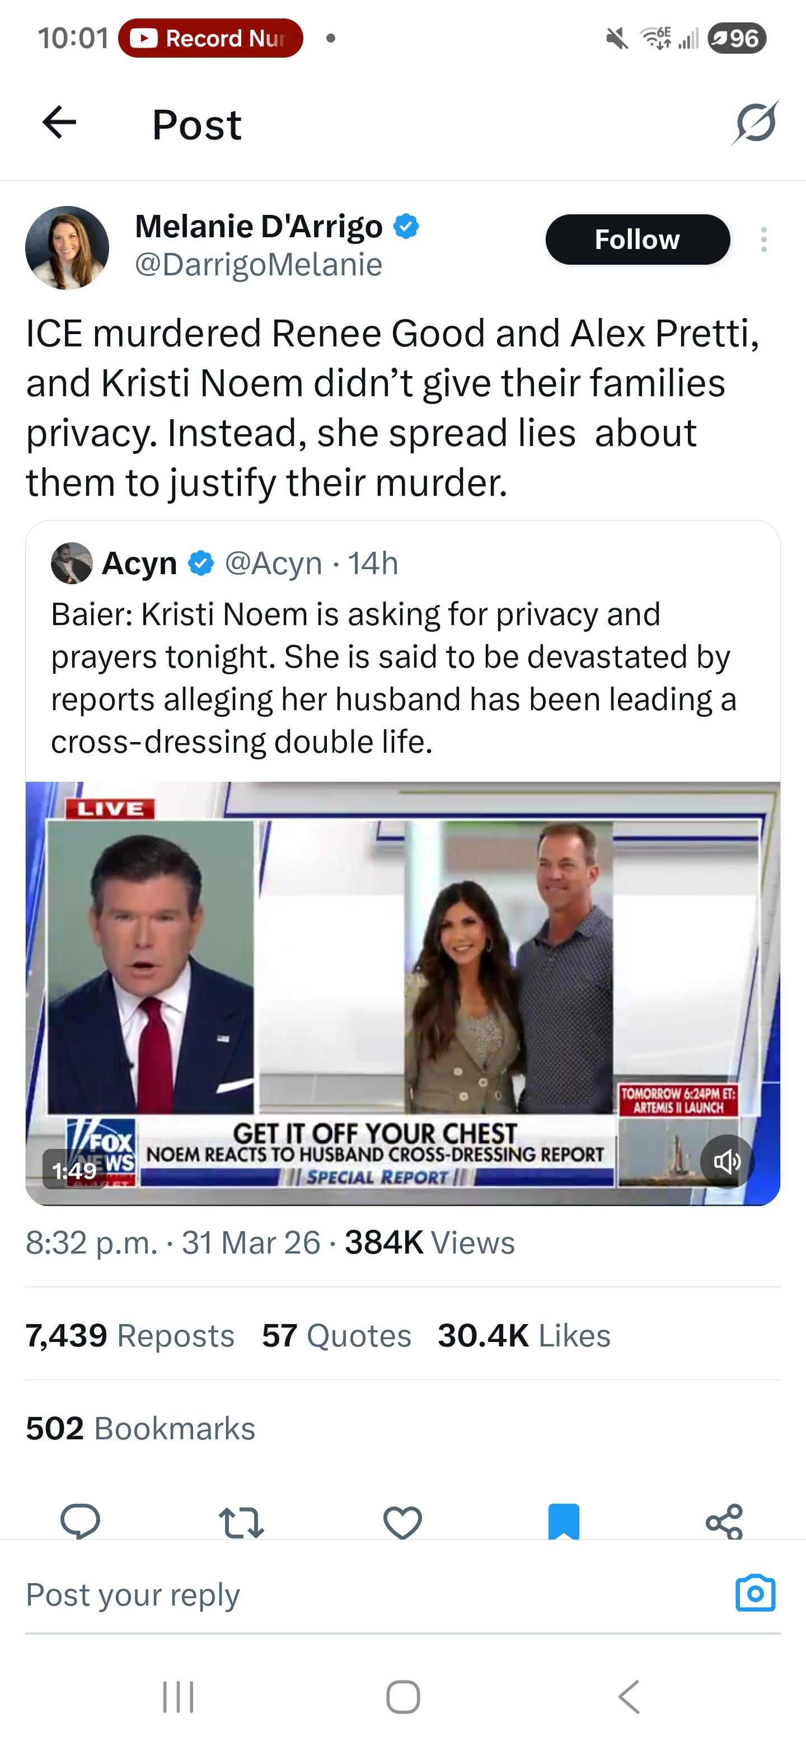Tap the reply speech bubble icon
The height and width of the screenshot is (1746, 806).
coord(80,1521)
